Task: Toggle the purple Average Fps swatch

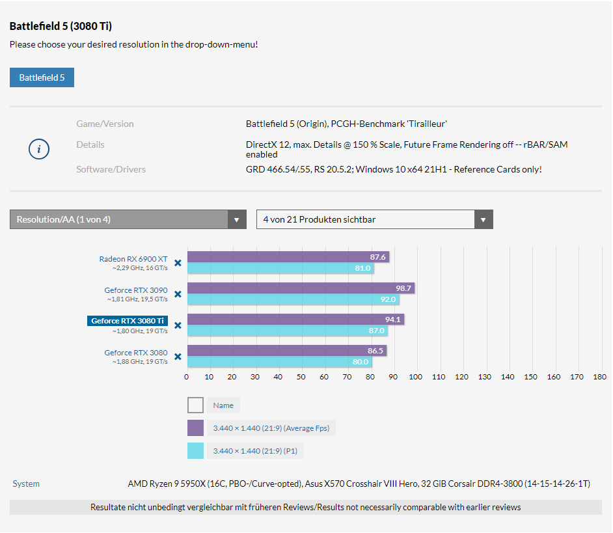Action: click(x=195, y=428)
